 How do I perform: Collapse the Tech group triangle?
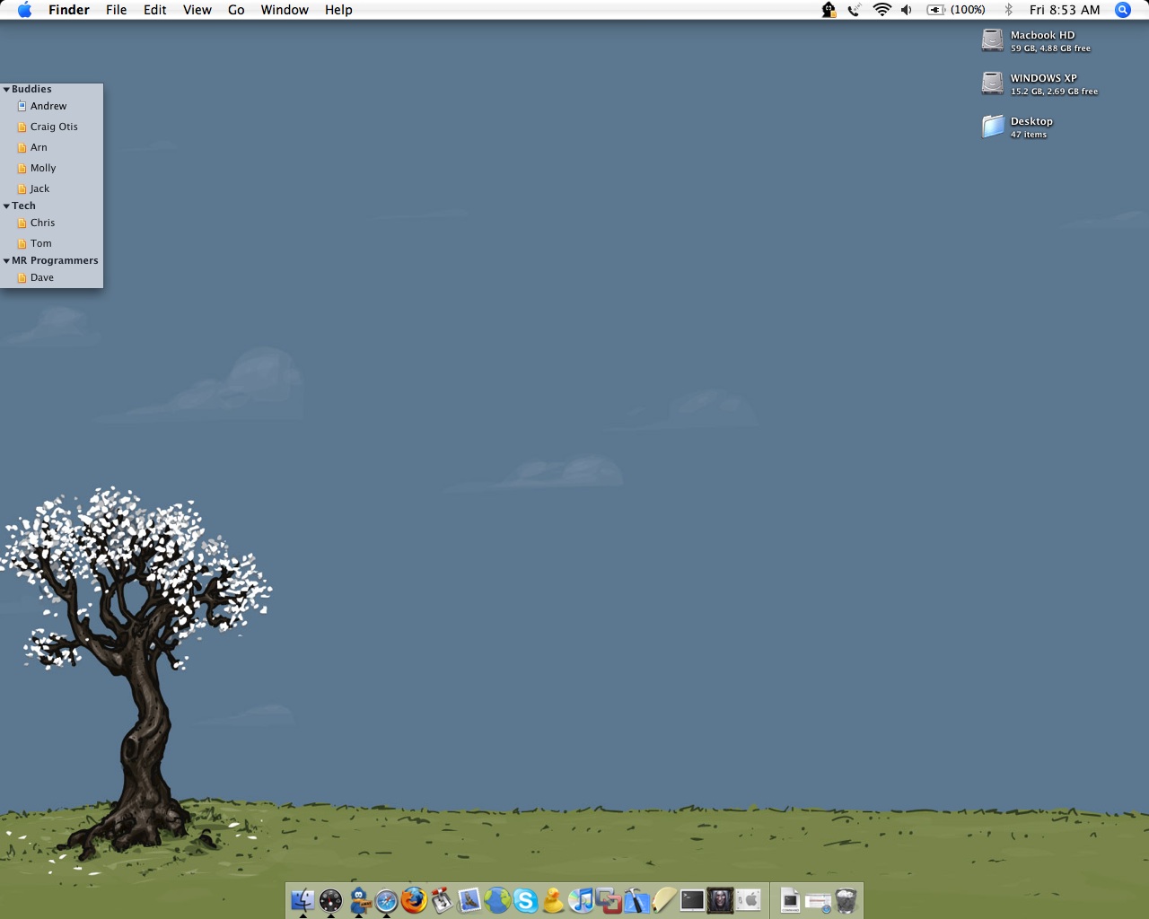coord(6,206)
